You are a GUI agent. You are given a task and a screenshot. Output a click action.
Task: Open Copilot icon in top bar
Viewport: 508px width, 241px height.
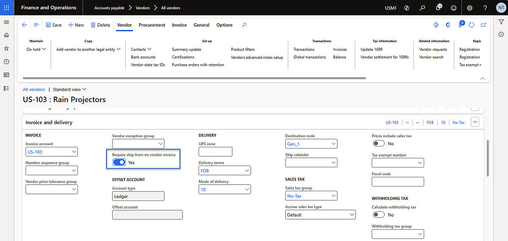tap(406, 8)
